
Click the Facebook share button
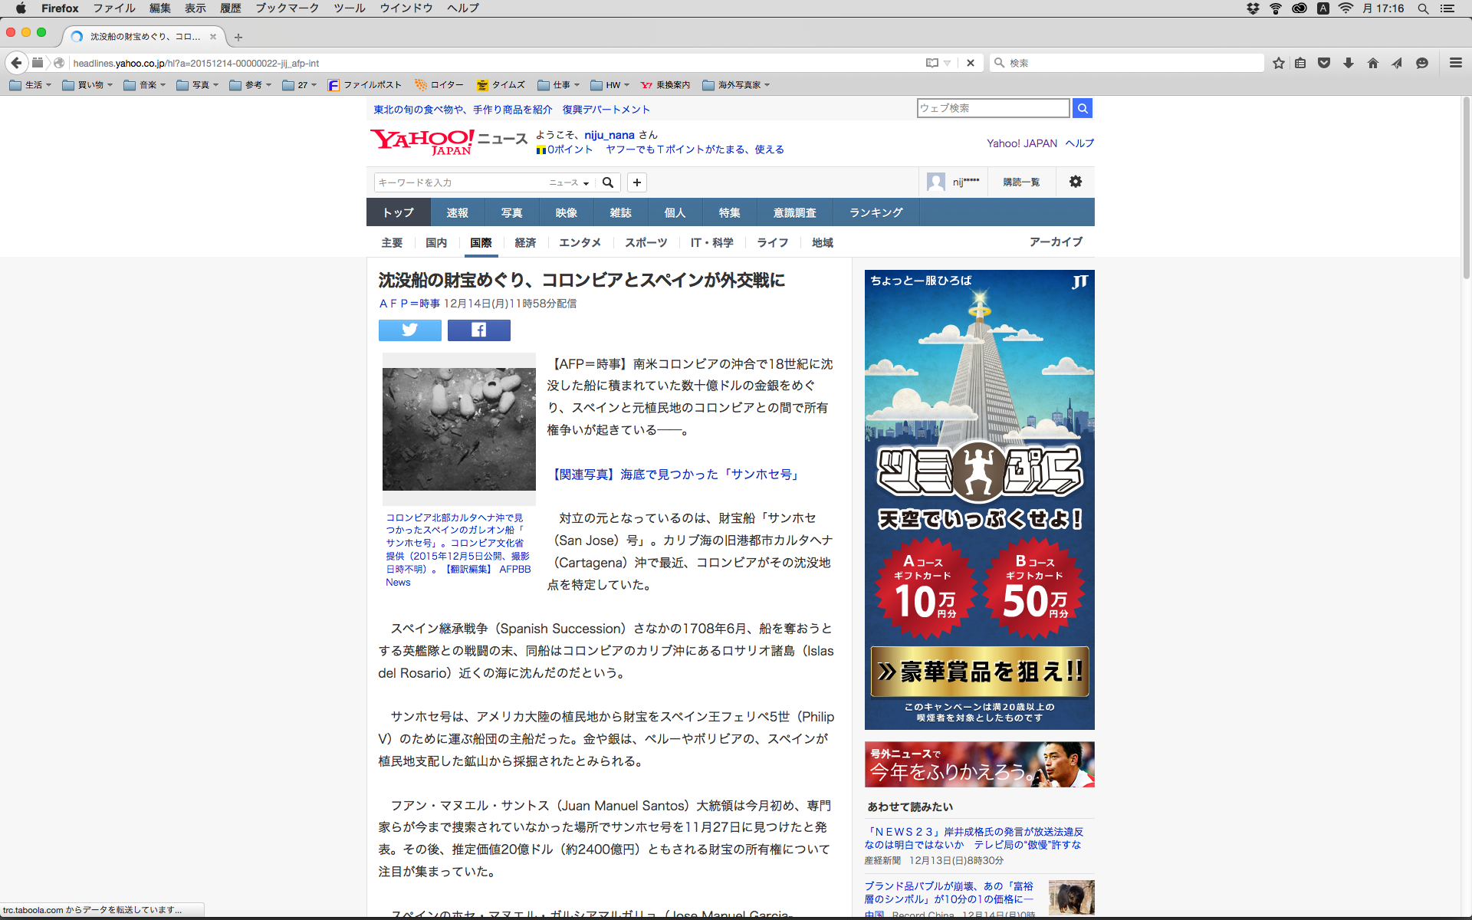[x=478, y=330]
